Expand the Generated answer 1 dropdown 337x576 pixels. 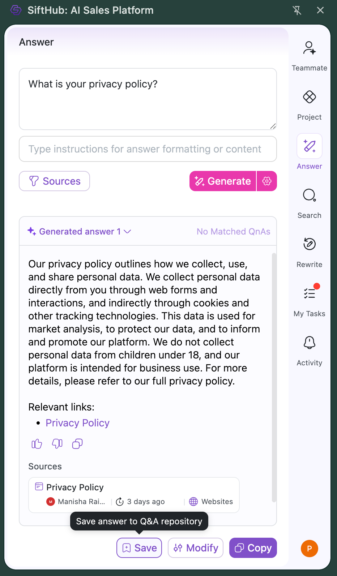pos(127,232)
